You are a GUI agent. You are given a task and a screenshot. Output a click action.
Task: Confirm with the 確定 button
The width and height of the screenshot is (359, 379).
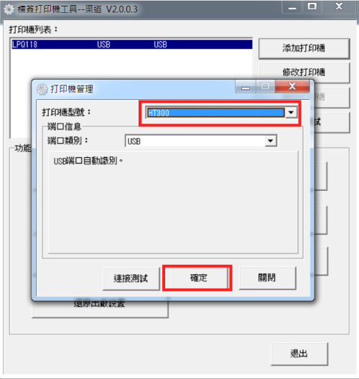point(197,278)
